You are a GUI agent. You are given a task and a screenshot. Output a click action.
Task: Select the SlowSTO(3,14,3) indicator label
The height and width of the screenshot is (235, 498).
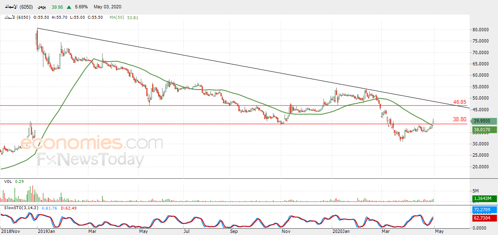pos(21,207)
